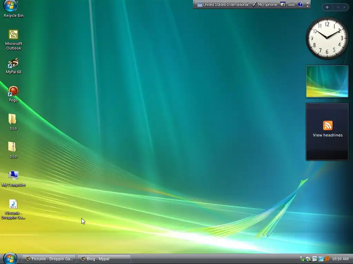Add a gadget with sidebar plus button
Image resolution: width=353 pixels, height=264 pixels.
(x=327, y=7)
